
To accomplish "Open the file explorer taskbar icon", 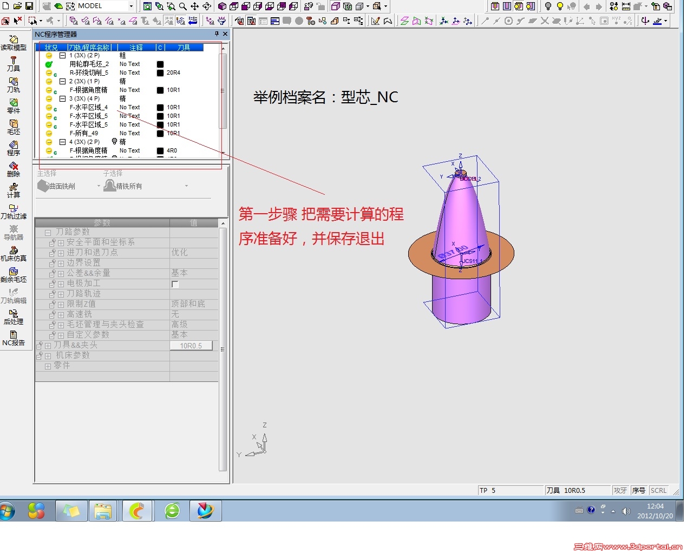I will coord(103,510).
